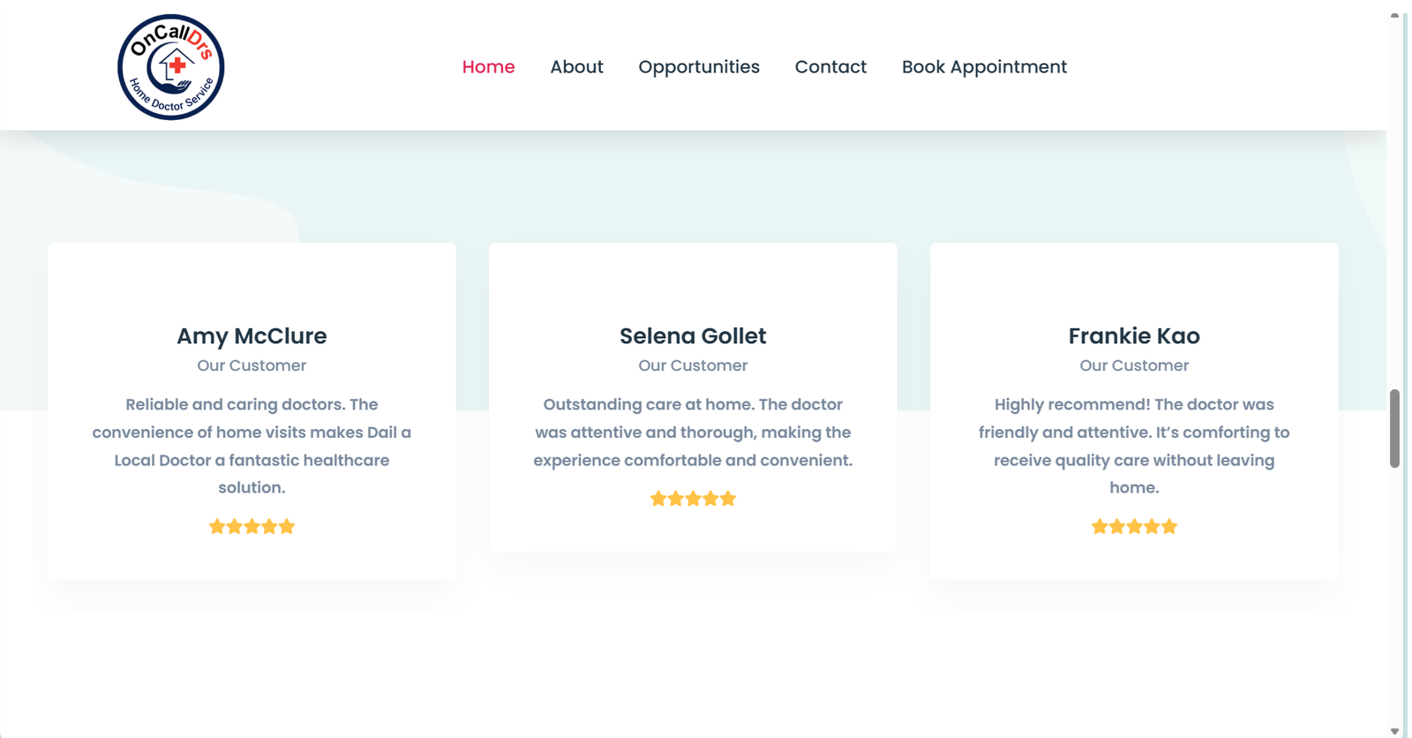
Task: Click the page scrollbar thumb
Action: coord(1394,428)
